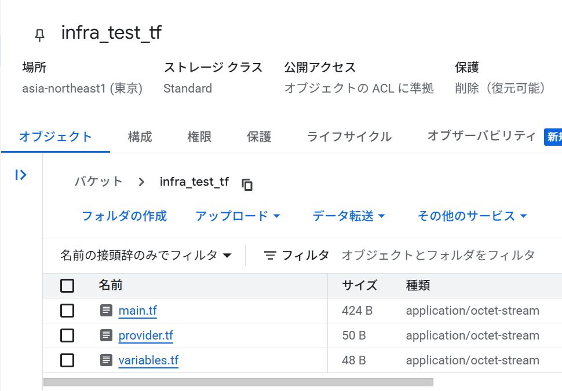Expand the 名前の接頭辞のみでフィルタ dropdown
This screenshot has height=391, width=562.
(x=146, y=256)
